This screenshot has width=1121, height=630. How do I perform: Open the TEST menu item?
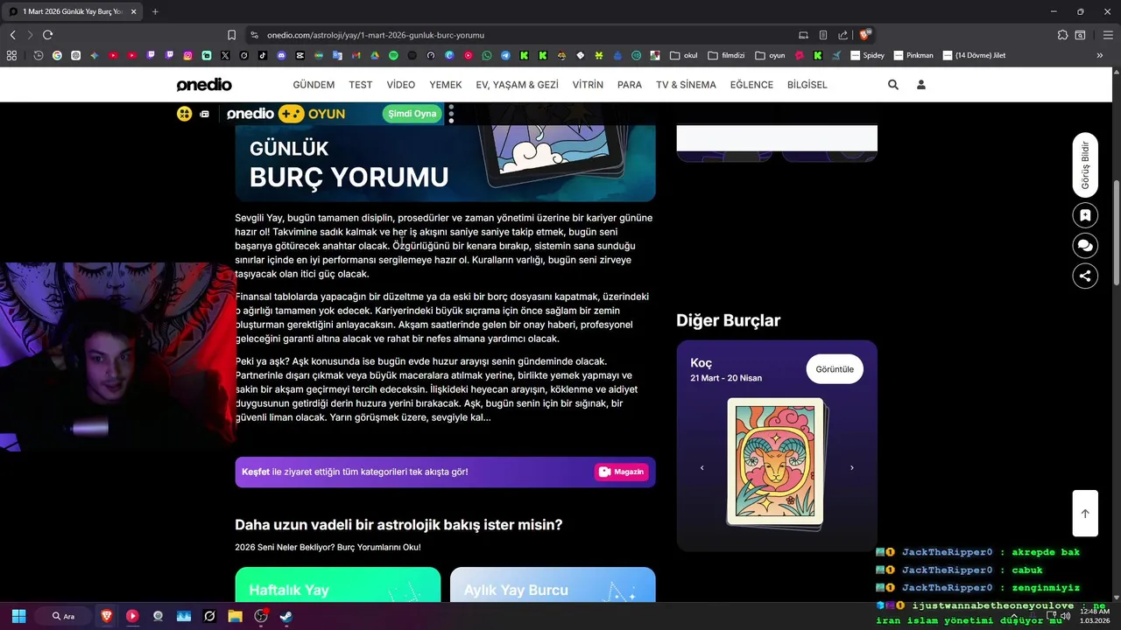coord(361,85)
